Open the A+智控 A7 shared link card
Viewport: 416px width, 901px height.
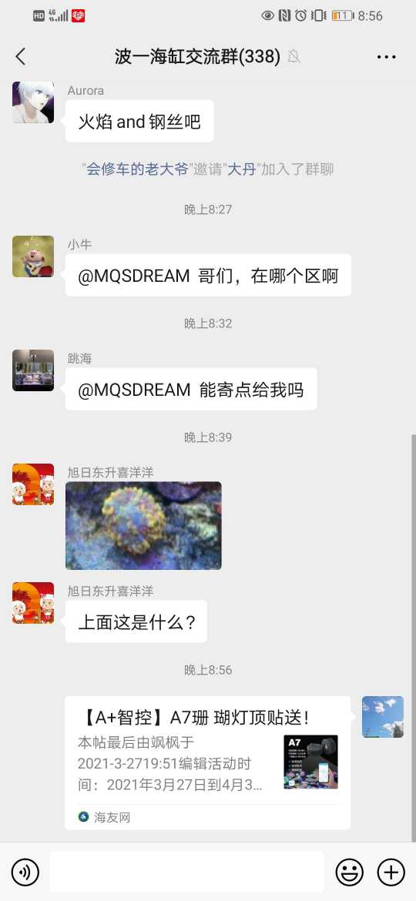207,762
